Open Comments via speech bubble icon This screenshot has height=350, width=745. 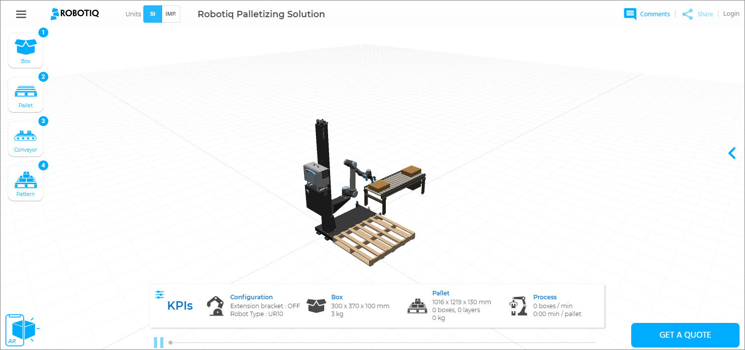click(630, 14)
